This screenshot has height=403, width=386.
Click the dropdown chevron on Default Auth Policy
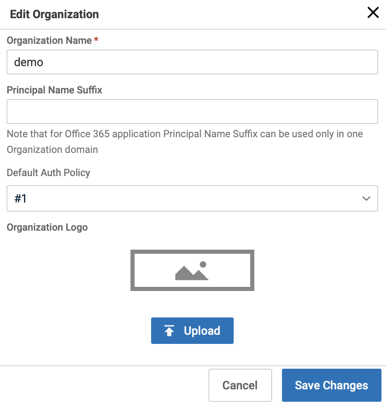(366, 198)
